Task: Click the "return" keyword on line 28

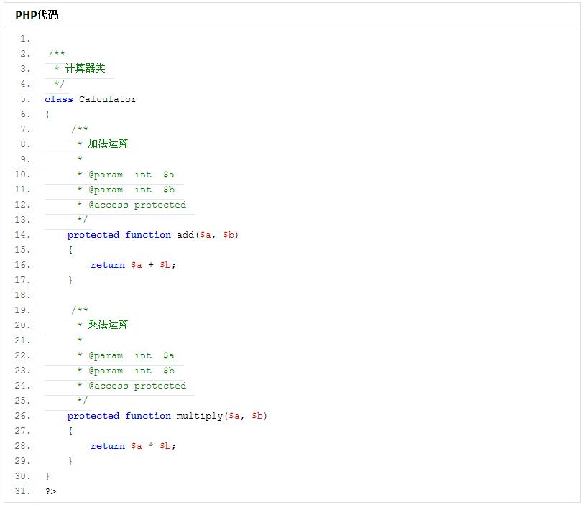Action: click(x=108, y=446)
